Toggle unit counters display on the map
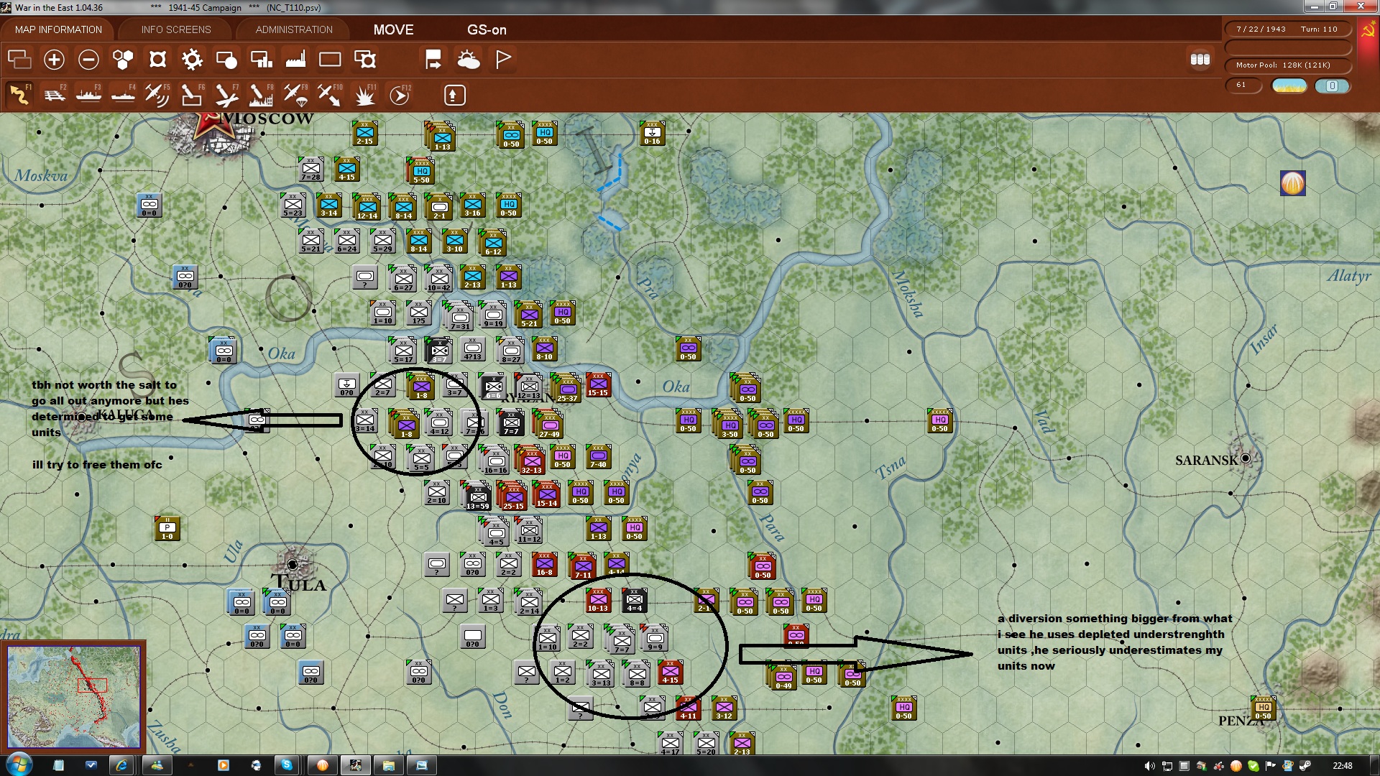 19,60
